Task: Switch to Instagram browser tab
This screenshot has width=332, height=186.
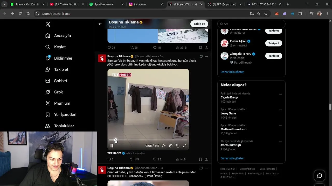Action: click(x=146, y=4)
